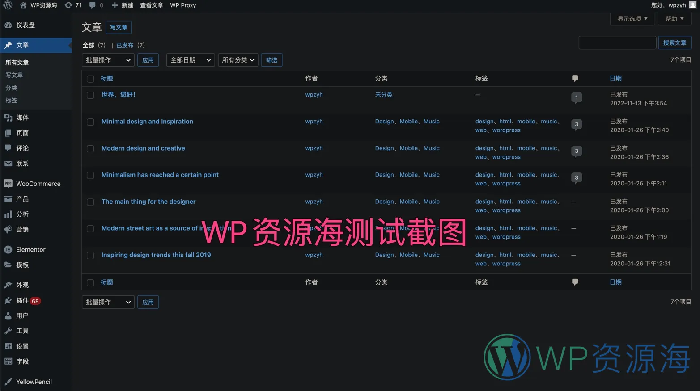Image resolution: width=700 pixels, height=391 pixels.
Task: Open the YellowPencil icon in sidebar
Action: pyautogui.click(x=8, y=382)
